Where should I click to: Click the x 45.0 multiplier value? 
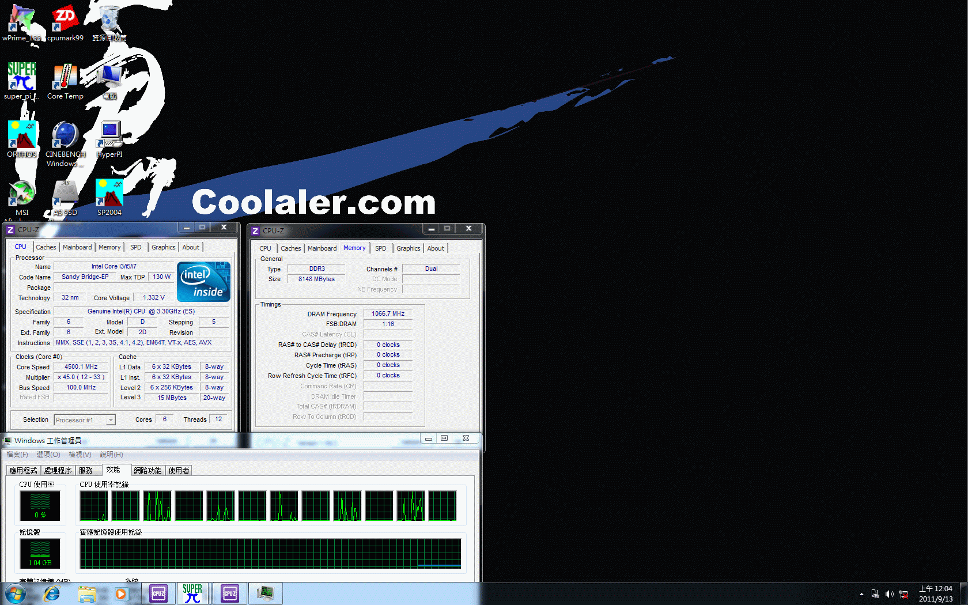tap(81, 377)
